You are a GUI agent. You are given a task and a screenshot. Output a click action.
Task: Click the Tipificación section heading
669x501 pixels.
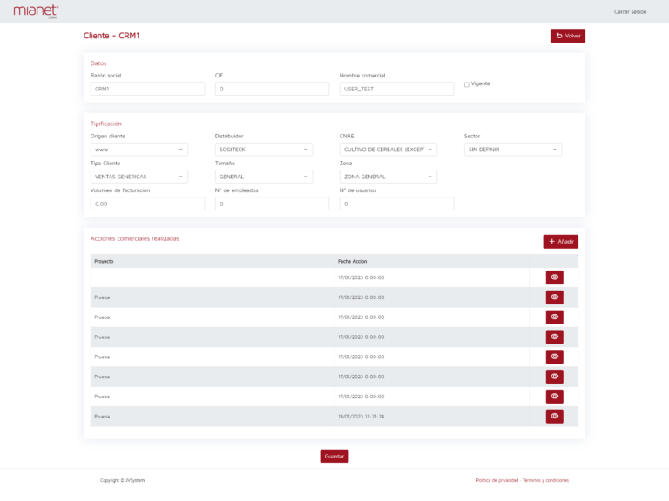point(105,124)
